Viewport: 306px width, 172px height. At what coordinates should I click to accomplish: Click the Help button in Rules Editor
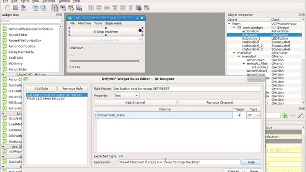click(251, 162)
